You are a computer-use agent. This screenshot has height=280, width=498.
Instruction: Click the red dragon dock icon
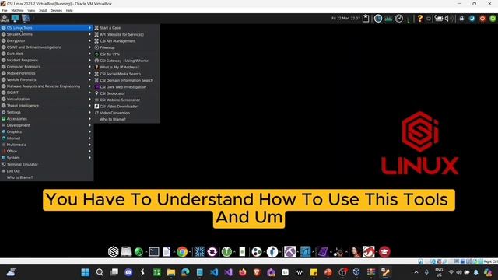369,252
